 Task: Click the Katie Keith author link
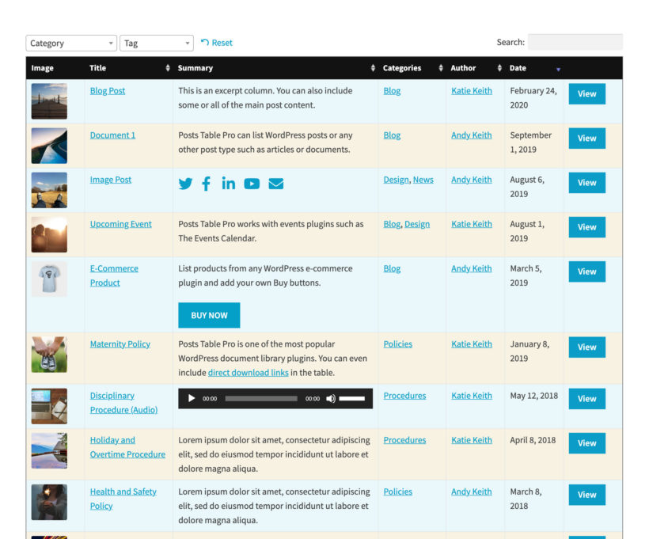pos(472,90)
